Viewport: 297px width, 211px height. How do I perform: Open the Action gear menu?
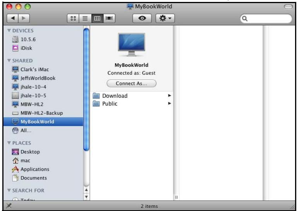(x=165, y=18)
